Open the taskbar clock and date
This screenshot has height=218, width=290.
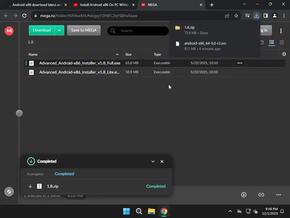pyautogui.click(x=270, y=211)
